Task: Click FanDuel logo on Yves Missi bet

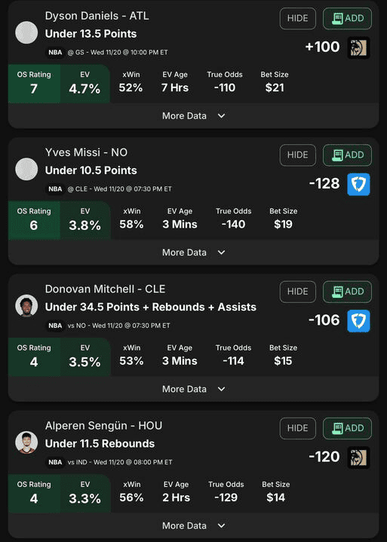Action: tap(358, 184)
